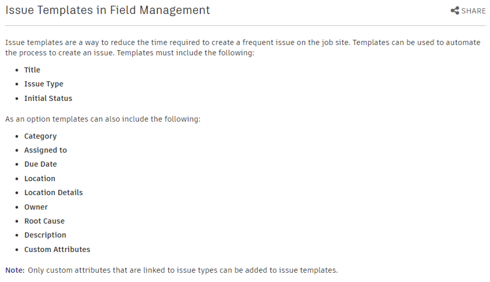
Task: Click the 'As an option templates' sentence
Action: (x=103, y=119)
